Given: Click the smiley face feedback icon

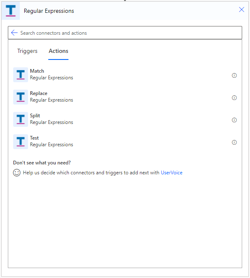Looking at the screenshot, I should coord(17,173).
